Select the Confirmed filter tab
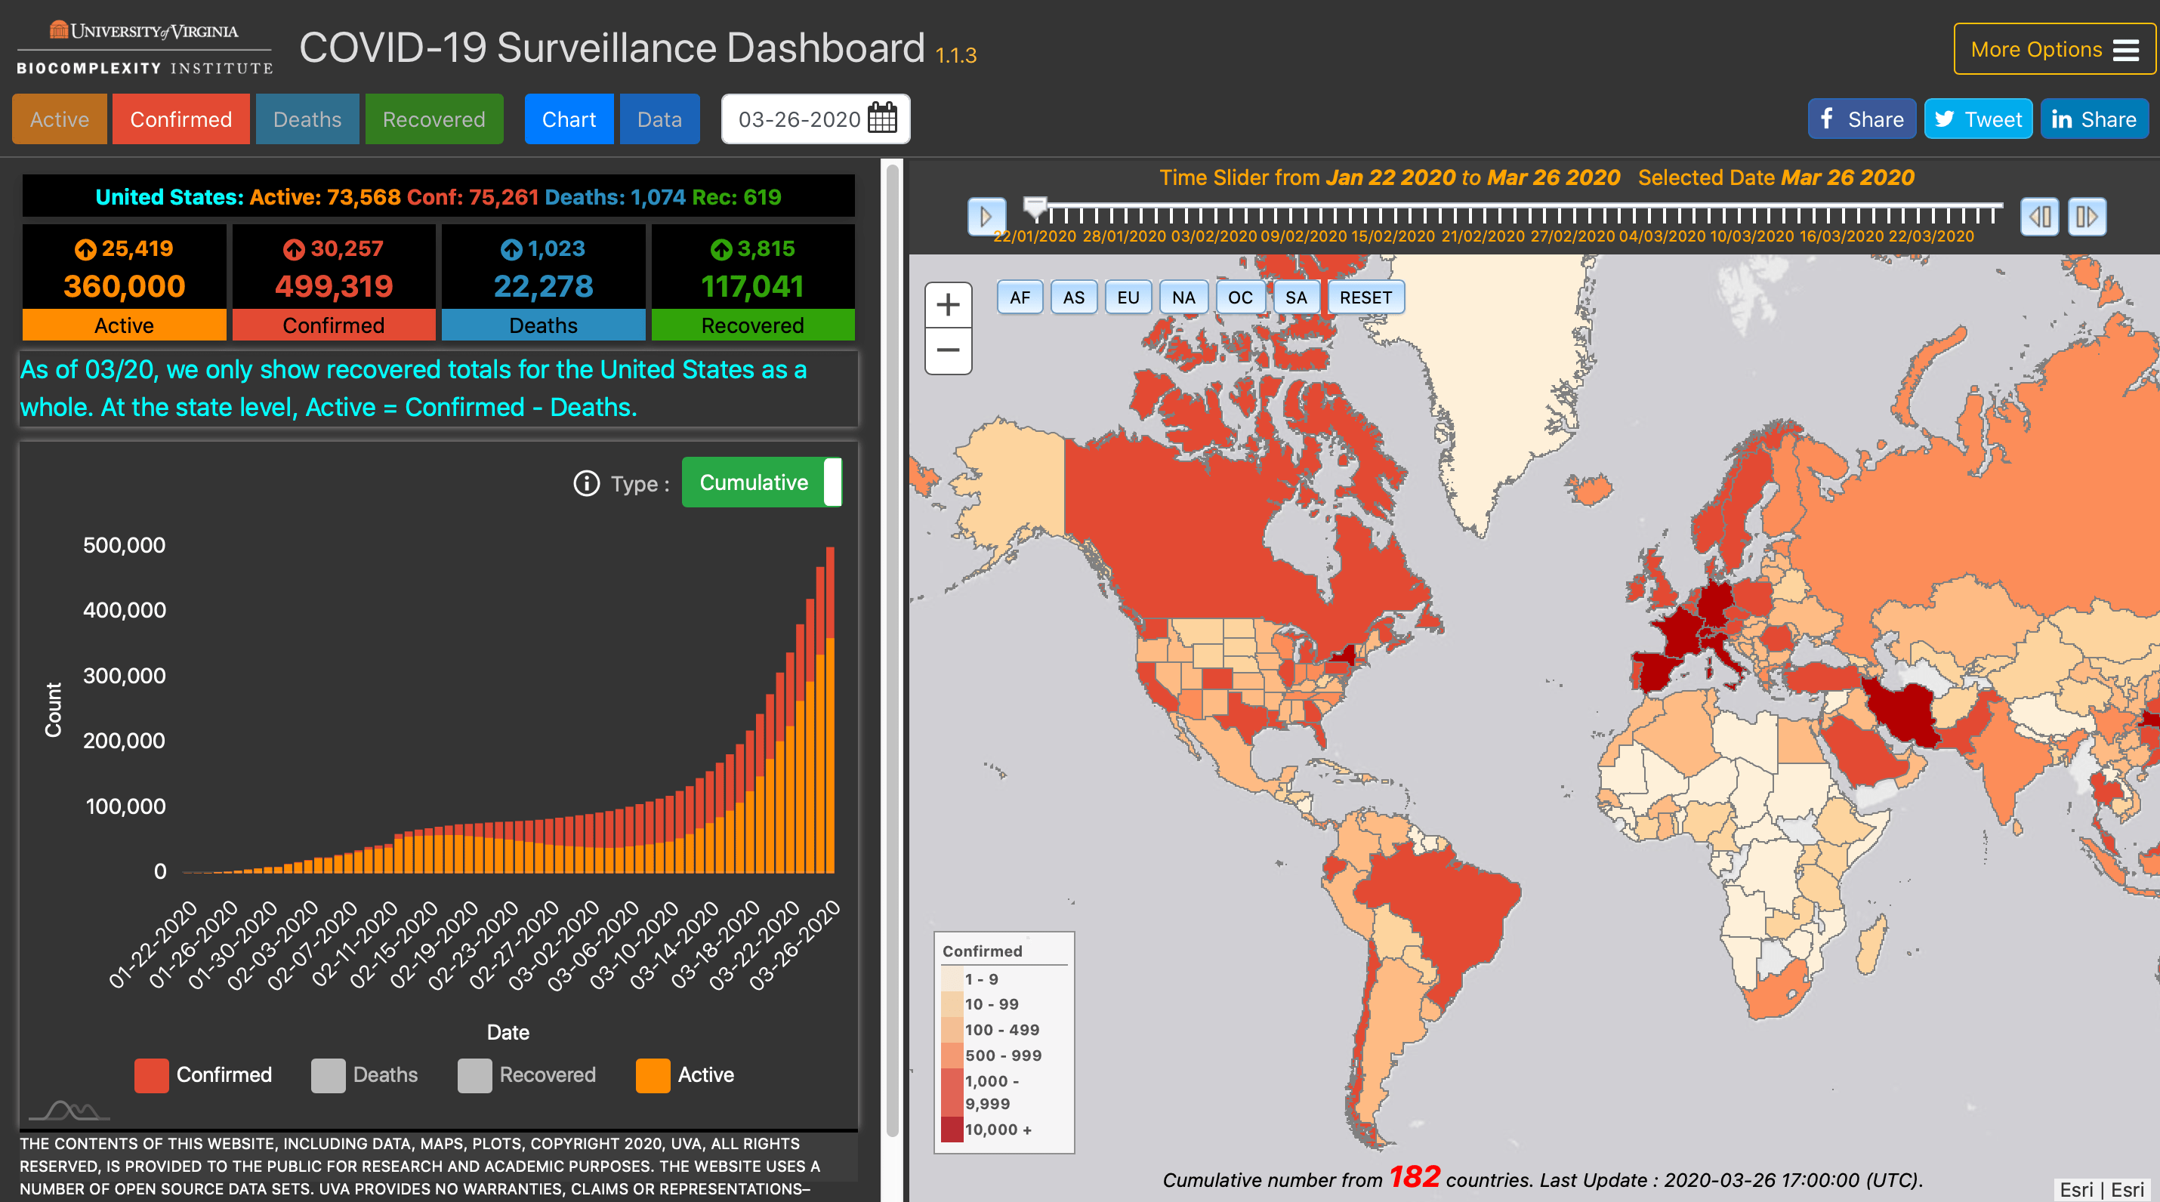2160x1202 pixels. [181, 119]
